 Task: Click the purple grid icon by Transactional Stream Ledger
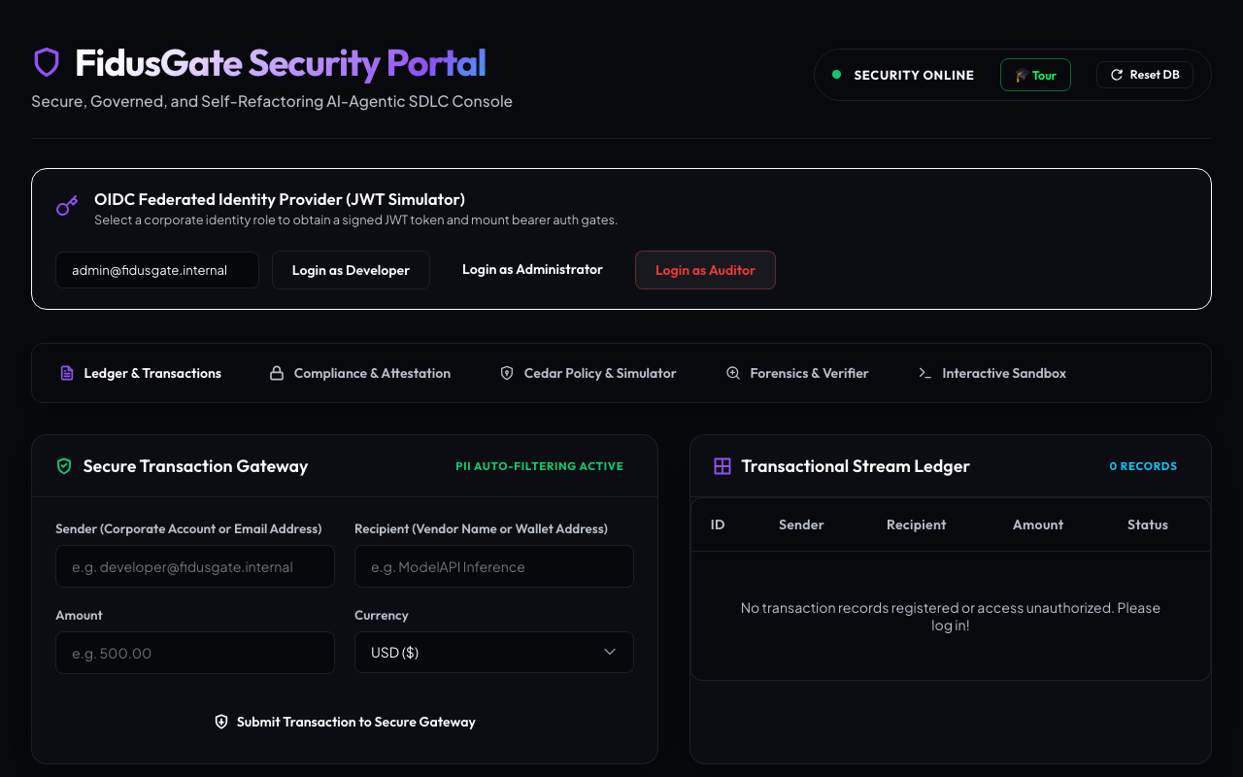(x=722, y=466)
